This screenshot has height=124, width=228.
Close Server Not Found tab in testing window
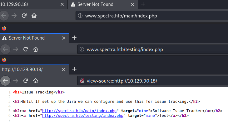click(x=64, y=38)
